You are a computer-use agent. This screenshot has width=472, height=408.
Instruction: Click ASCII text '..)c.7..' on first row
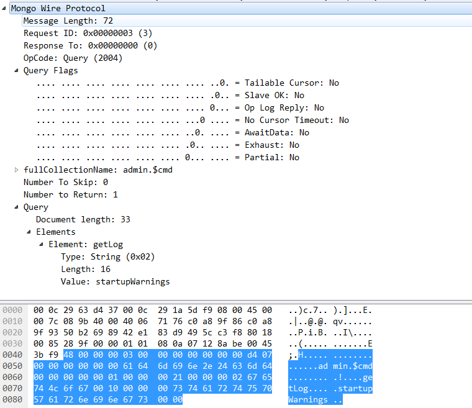[x=308, y=310]
